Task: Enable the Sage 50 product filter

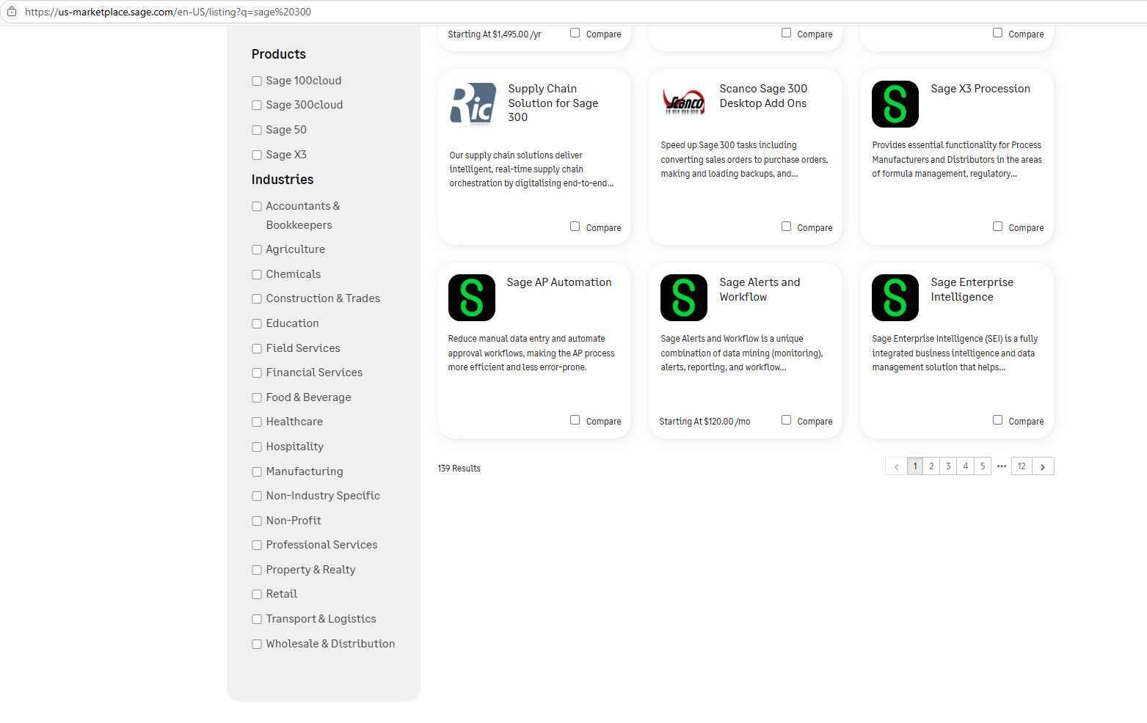Action: [x=257, y=131]
